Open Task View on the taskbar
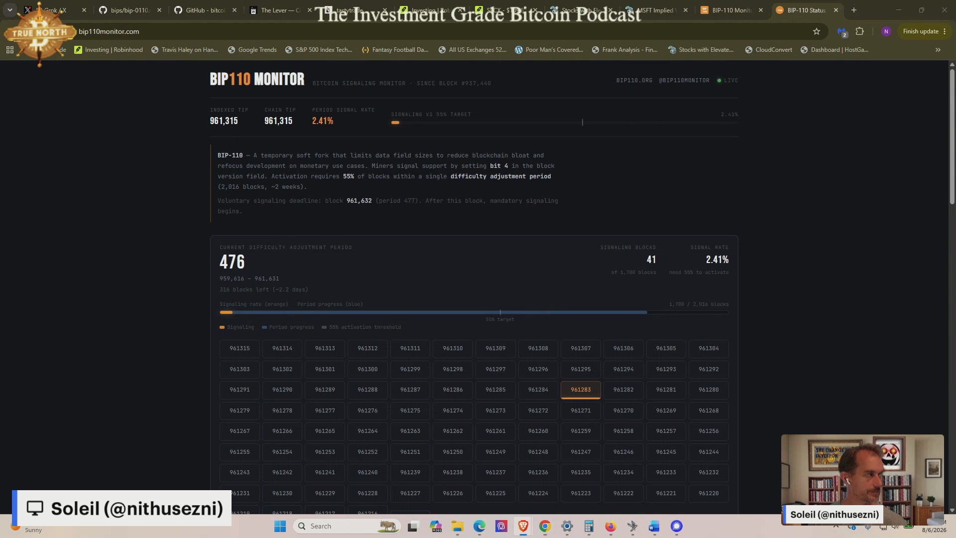 click(x=413, y=526)
